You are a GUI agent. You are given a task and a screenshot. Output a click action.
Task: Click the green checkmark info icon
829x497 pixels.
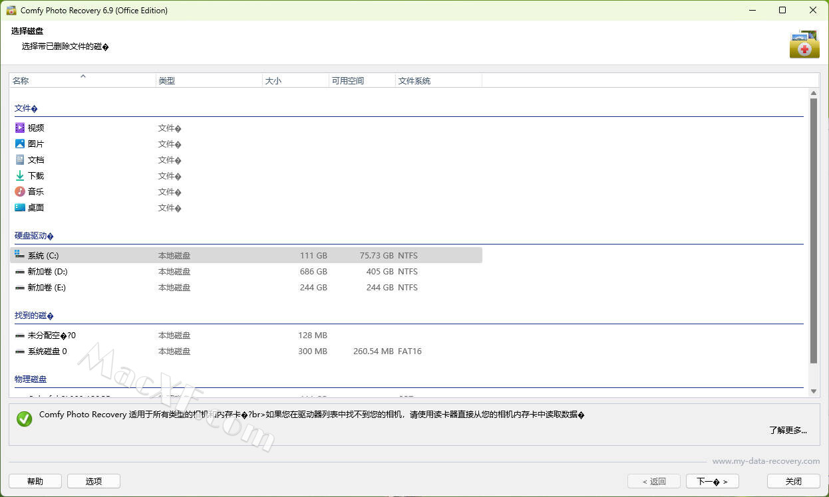(25, 419)
